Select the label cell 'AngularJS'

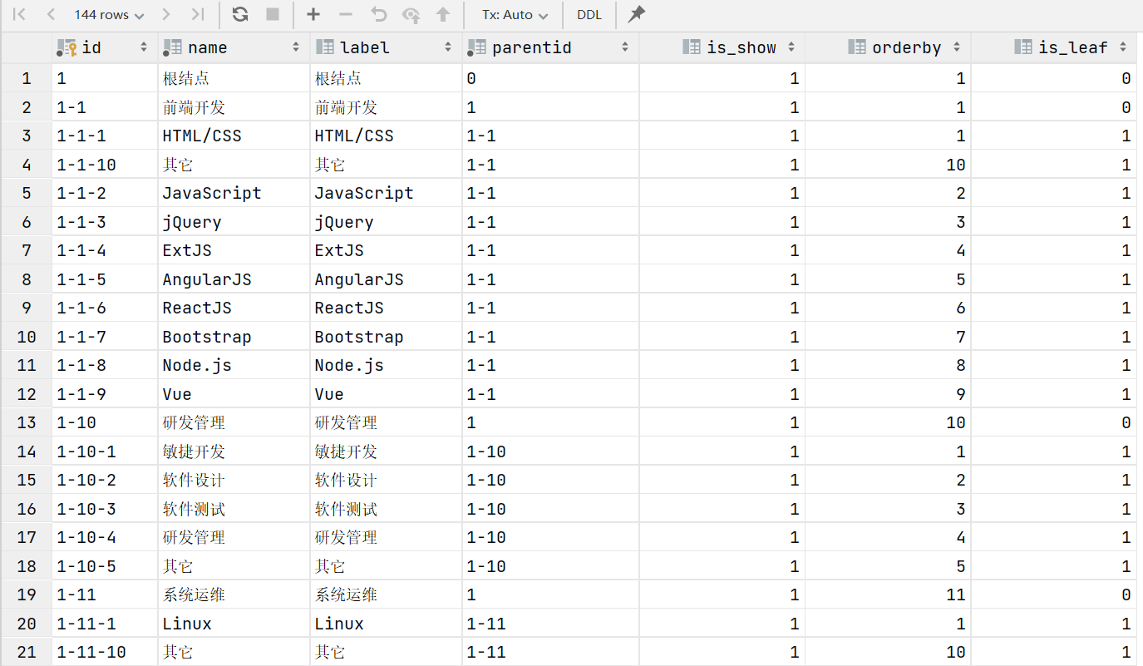[x=386, y=279]
